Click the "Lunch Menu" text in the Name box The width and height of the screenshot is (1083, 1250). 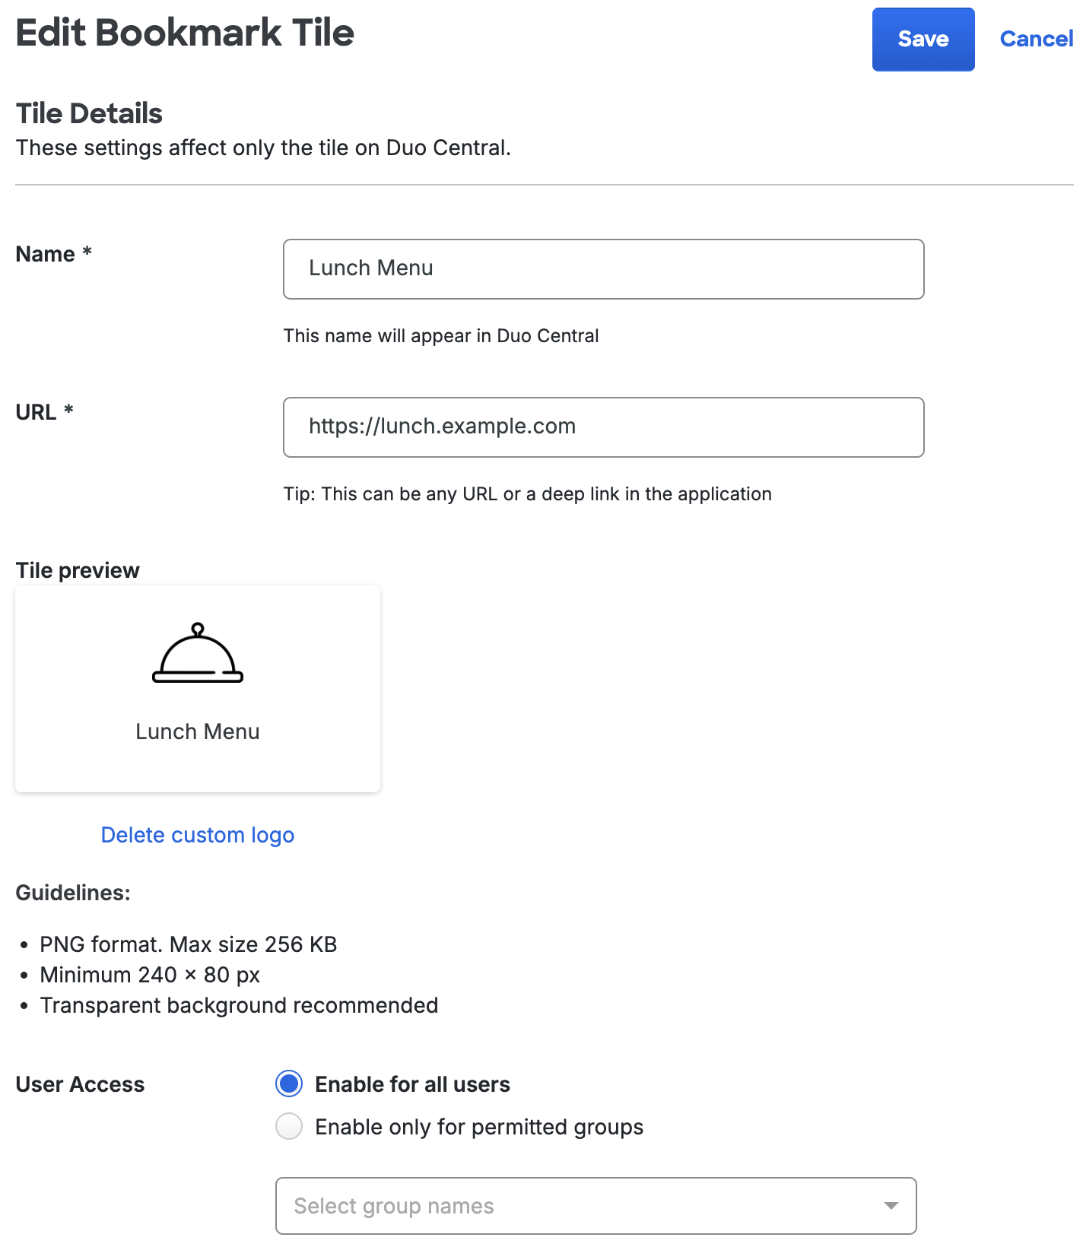click(x=370, y=268)
